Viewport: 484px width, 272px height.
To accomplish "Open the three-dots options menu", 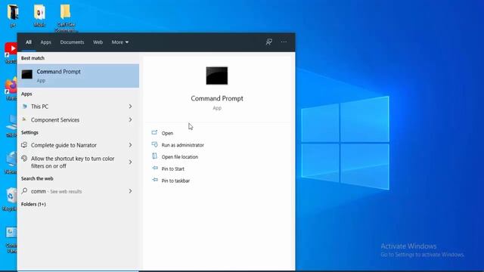I will tap(284, 42).
